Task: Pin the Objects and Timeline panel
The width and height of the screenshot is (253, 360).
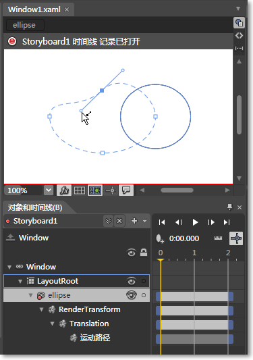Action: (229, 207)
